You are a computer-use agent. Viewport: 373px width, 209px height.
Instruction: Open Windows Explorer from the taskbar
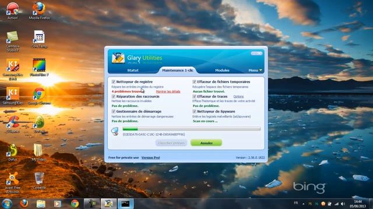[41, 204]
